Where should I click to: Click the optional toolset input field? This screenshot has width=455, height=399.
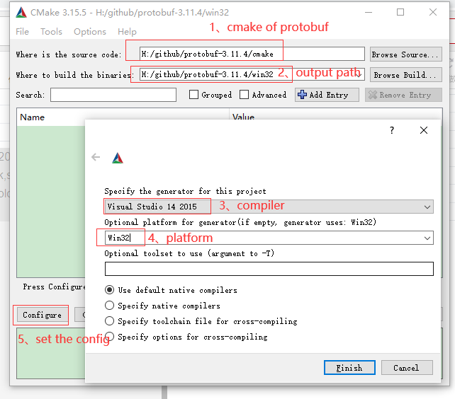click(x=269, y=269)
